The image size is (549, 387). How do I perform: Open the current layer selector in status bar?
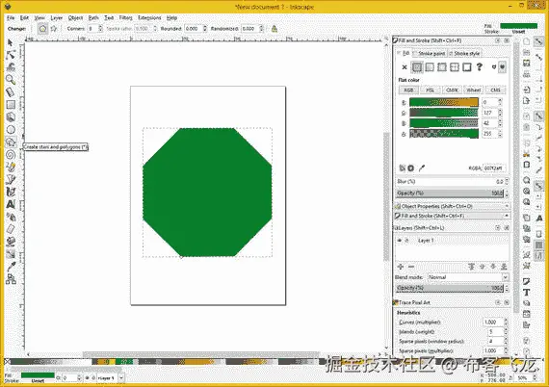pos(111,378)
